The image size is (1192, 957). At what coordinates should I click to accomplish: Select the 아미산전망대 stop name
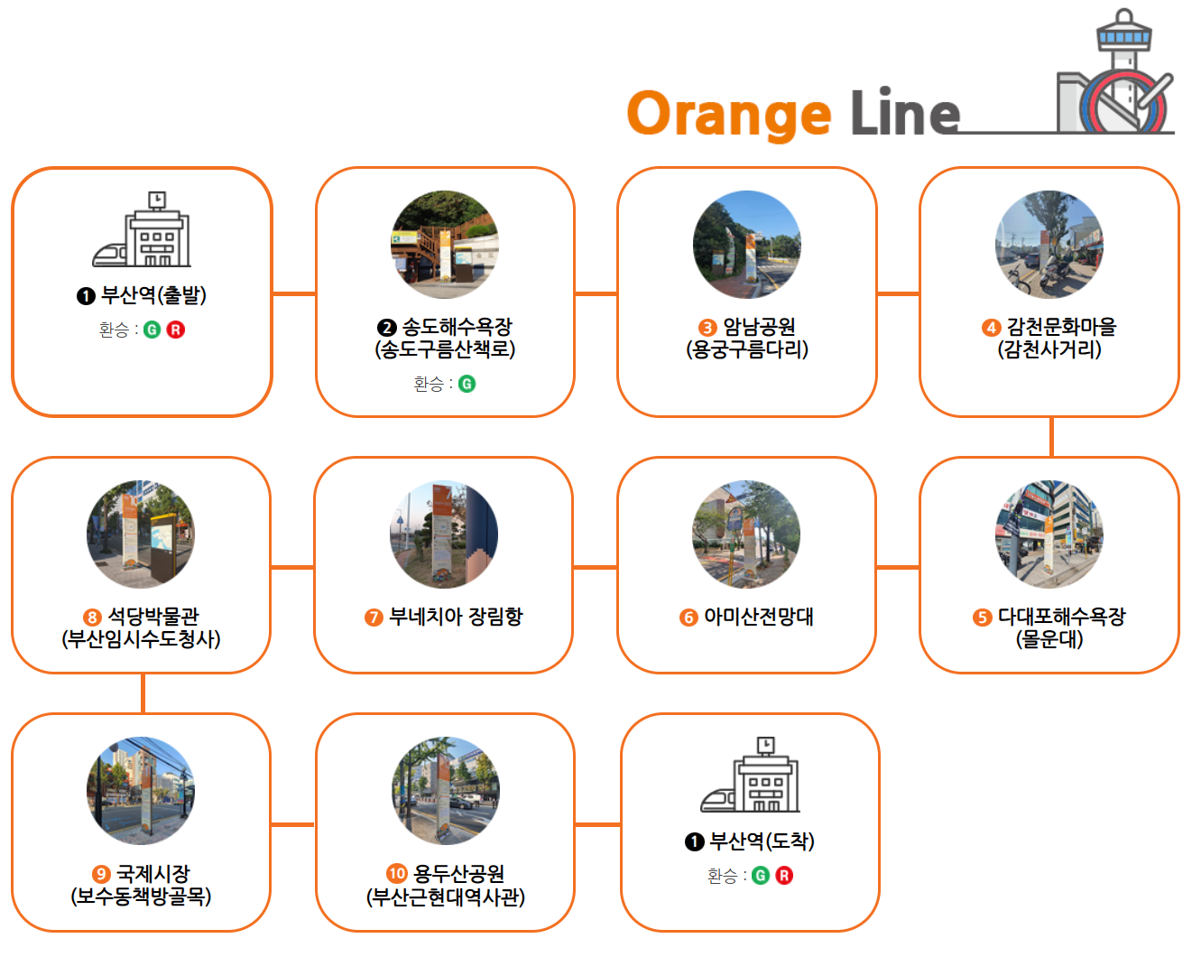coord(758,617)
